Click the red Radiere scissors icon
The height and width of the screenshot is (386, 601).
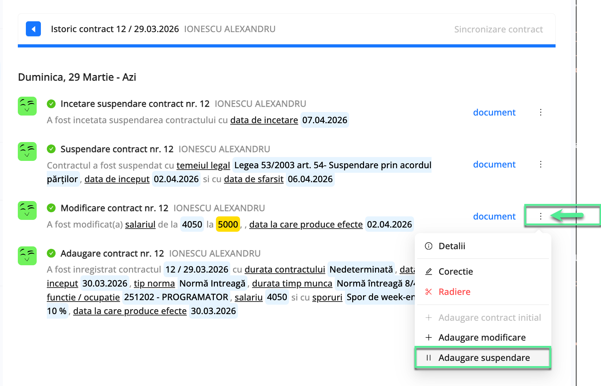click(428, 292)
